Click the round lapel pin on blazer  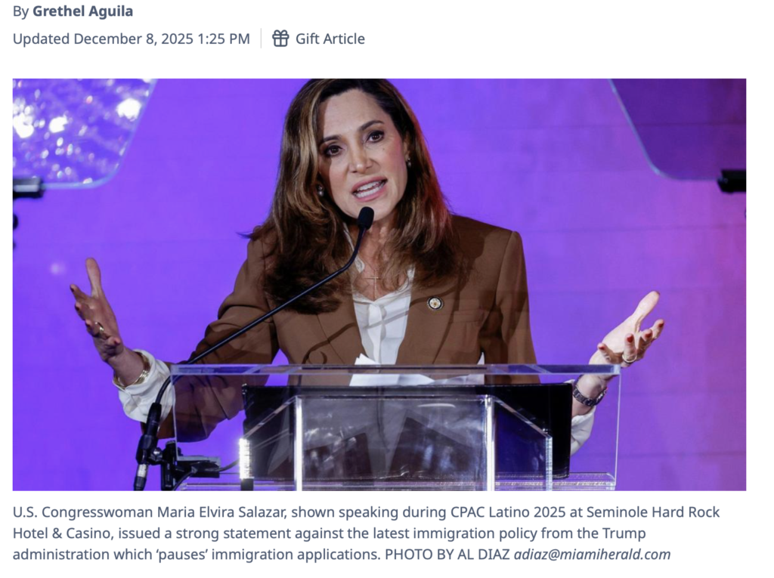[x=435, y=303]
